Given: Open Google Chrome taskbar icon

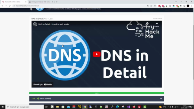Looking at the screenshot, I should click(x=85, y=107).
